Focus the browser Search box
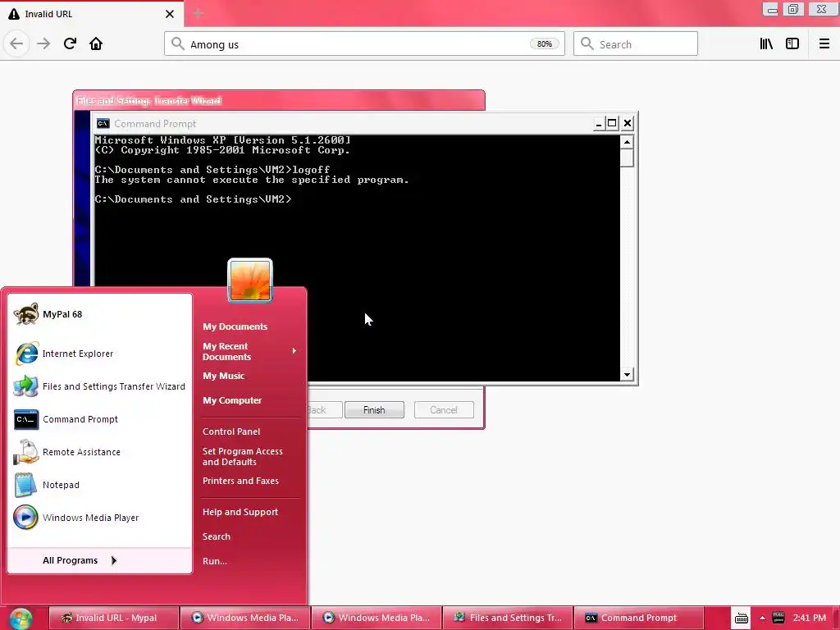 [636, 44]
